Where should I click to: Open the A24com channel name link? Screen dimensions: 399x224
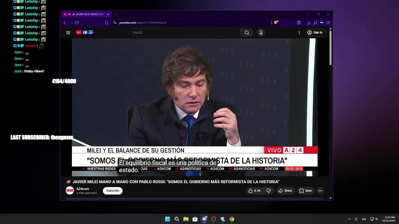(x=83, y=189)
